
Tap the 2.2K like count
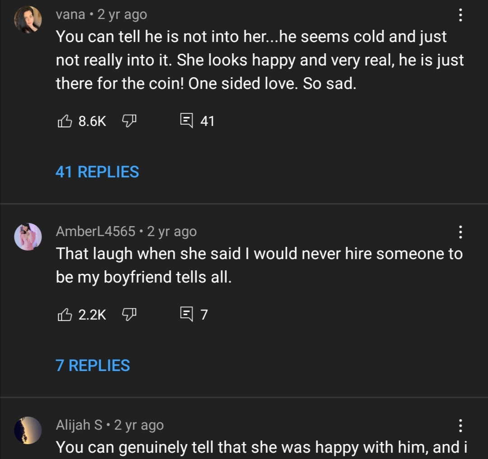[x=92, y=314]
